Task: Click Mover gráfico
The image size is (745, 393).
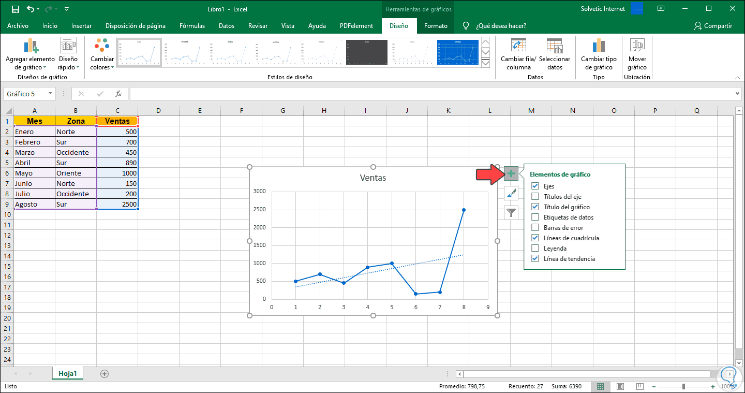Action: [637, 54]
